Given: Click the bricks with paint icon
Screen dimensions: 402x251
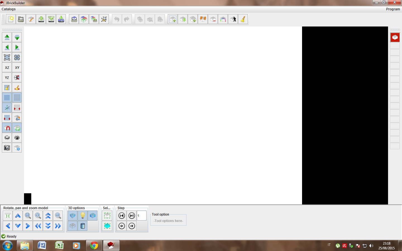Looking at the screenshot, I should [17, 118].
